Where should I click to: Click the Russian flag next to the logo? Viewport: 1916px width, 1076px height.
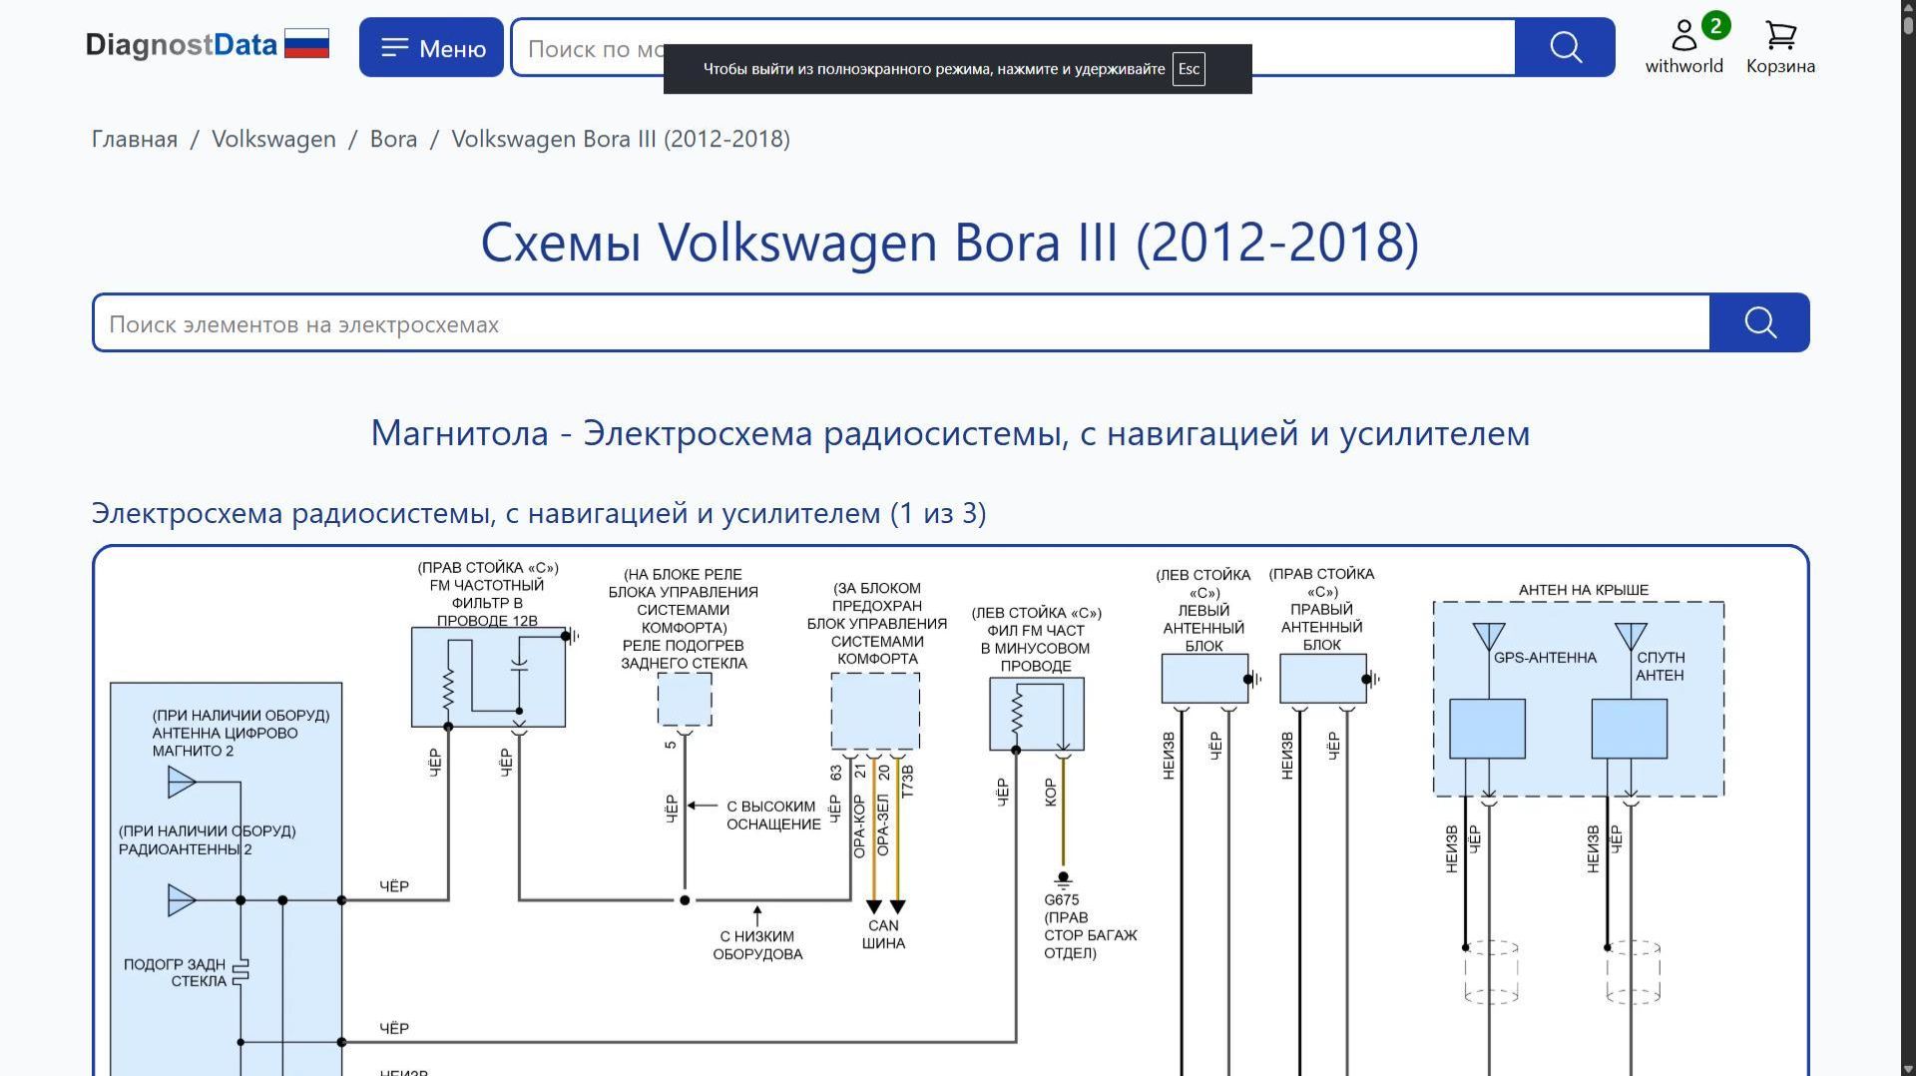pos(308,44)
